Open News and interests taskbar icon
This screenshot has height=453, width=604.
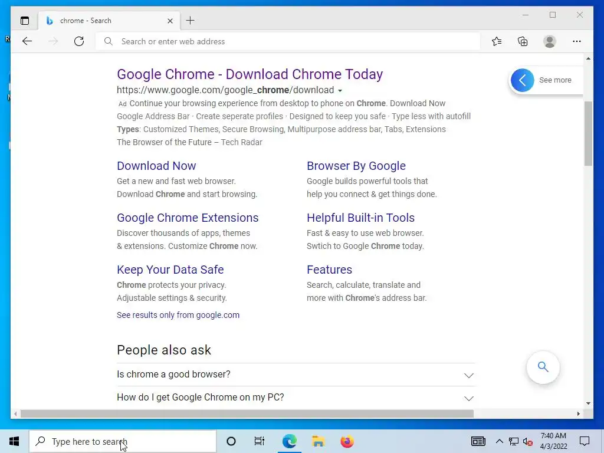(478, 441)
